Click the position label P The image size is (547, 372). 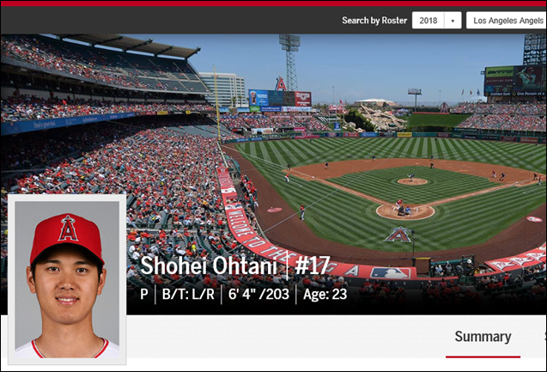[x=144, y=294]
